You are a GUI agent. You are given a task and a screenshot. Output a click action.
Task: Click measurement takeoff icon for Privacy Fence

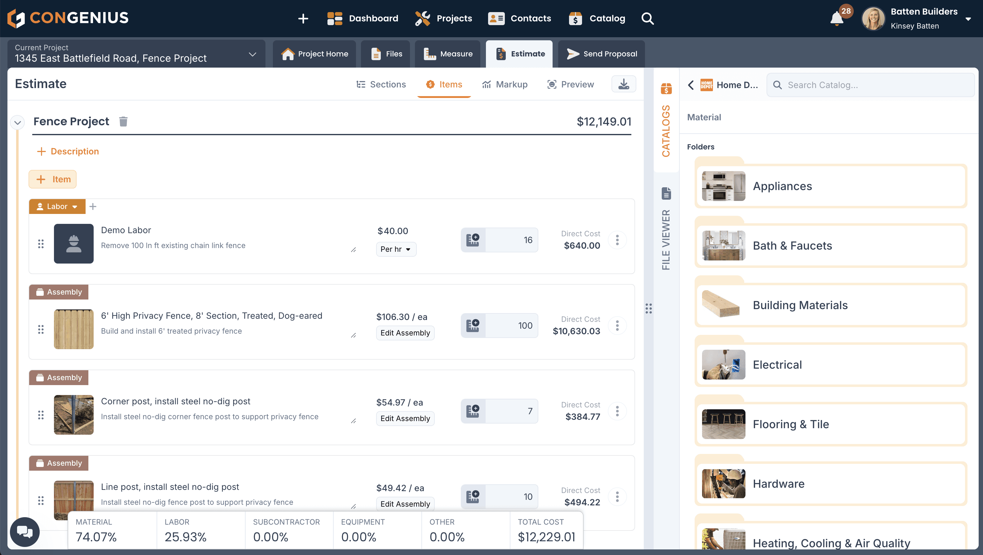click(x=473, y=325)
